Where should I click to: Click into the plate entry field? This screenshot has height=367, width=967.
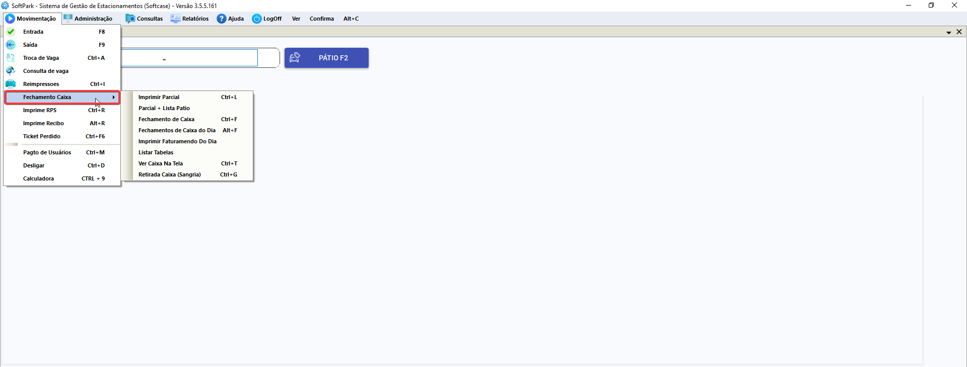tap(189, 58)
